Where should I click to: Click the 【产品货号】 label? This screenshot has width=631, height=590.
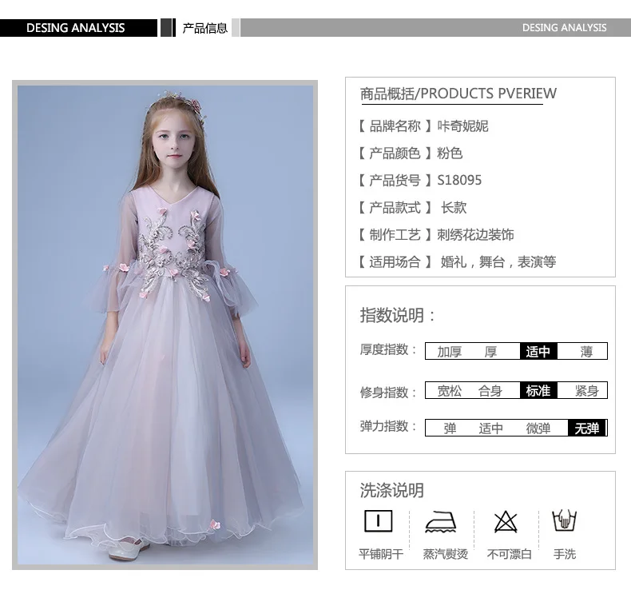coord(395,180)
